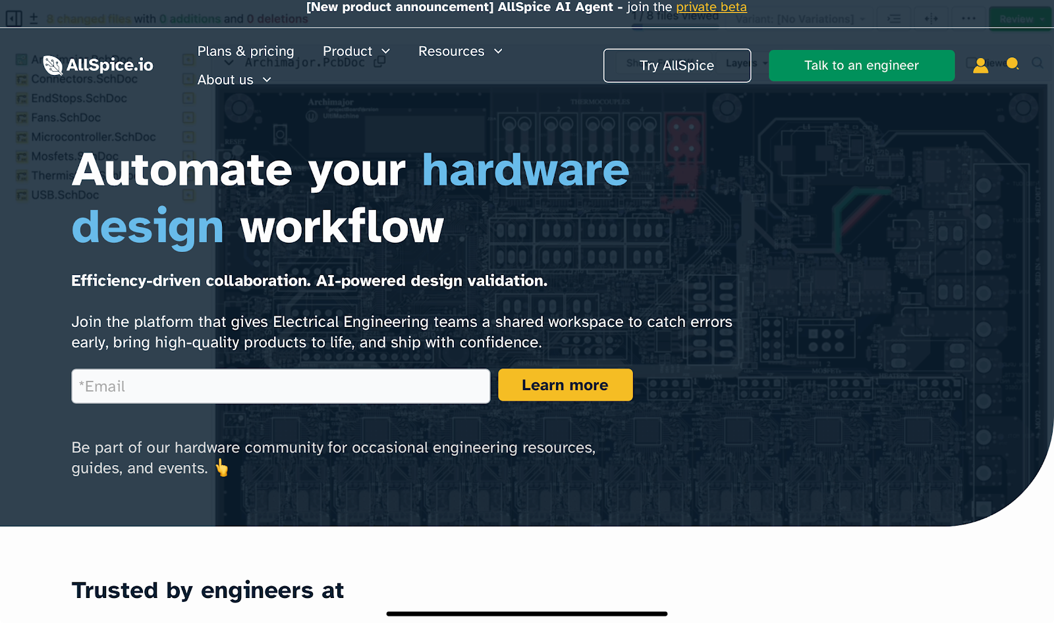Expand the Product menu
Image resolution: width=1054 pixels, height=623 pixels.
click(356, 51)
